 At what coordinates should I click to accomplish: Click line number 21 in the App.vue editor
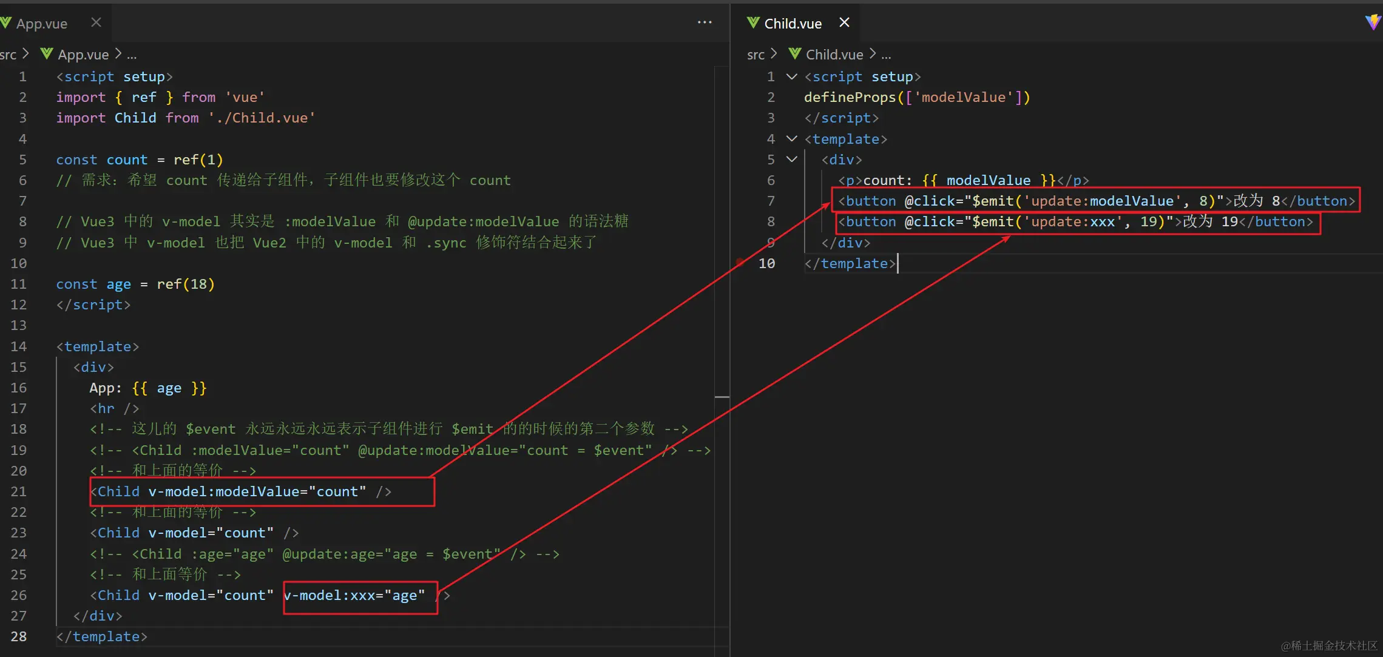point(19,491)
